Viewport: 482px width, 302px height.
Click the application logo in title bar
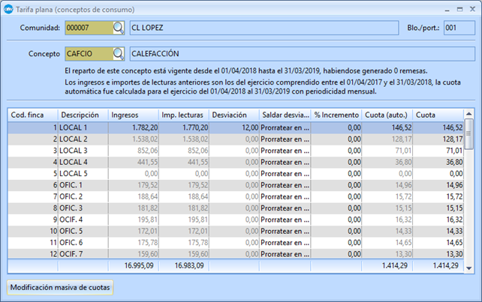8,8
